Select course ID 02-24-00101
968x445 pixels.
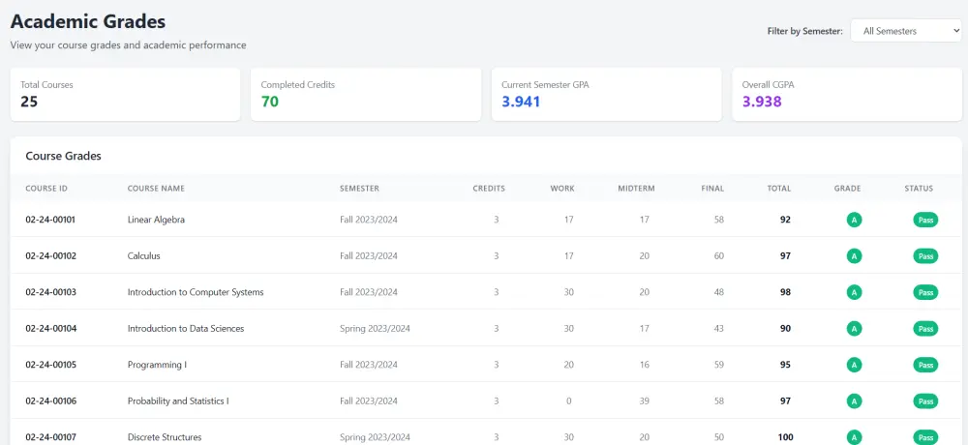[x=50, y=219]
